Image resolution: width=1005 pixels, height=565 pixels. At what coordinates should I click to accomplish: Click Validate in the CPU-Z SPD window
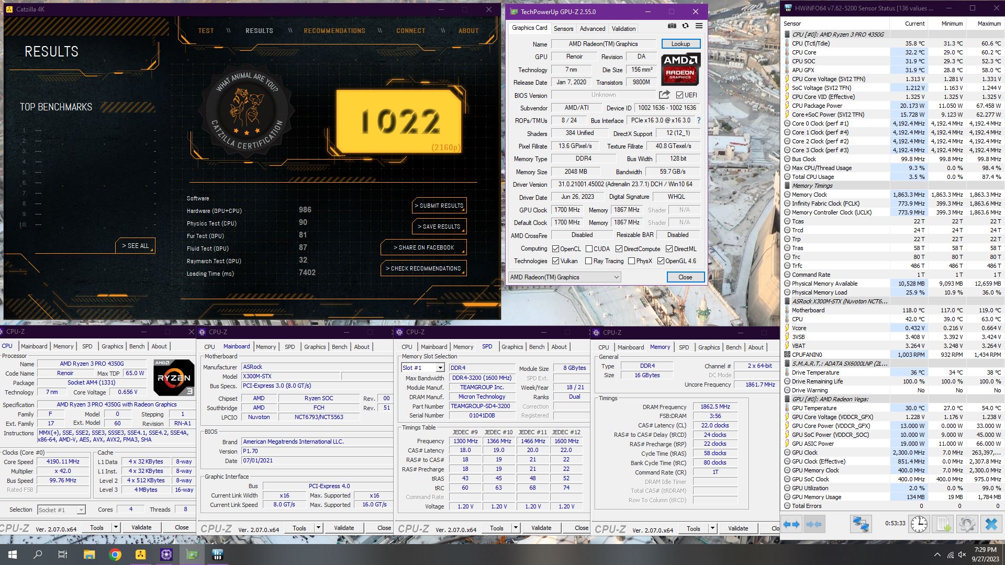[x=541, y=528]
